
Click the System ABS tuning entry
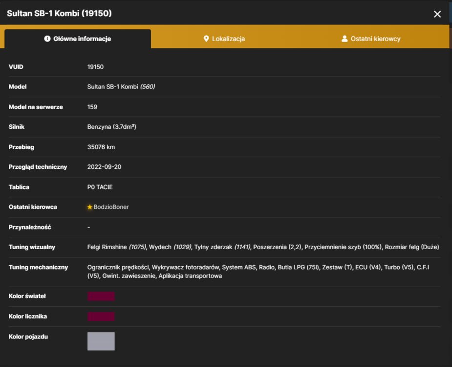238,267
